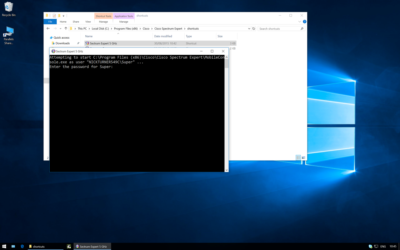Launch Microsoft Edge from taskbar
This screenshot has height=250, width=400.
[22, 247]
